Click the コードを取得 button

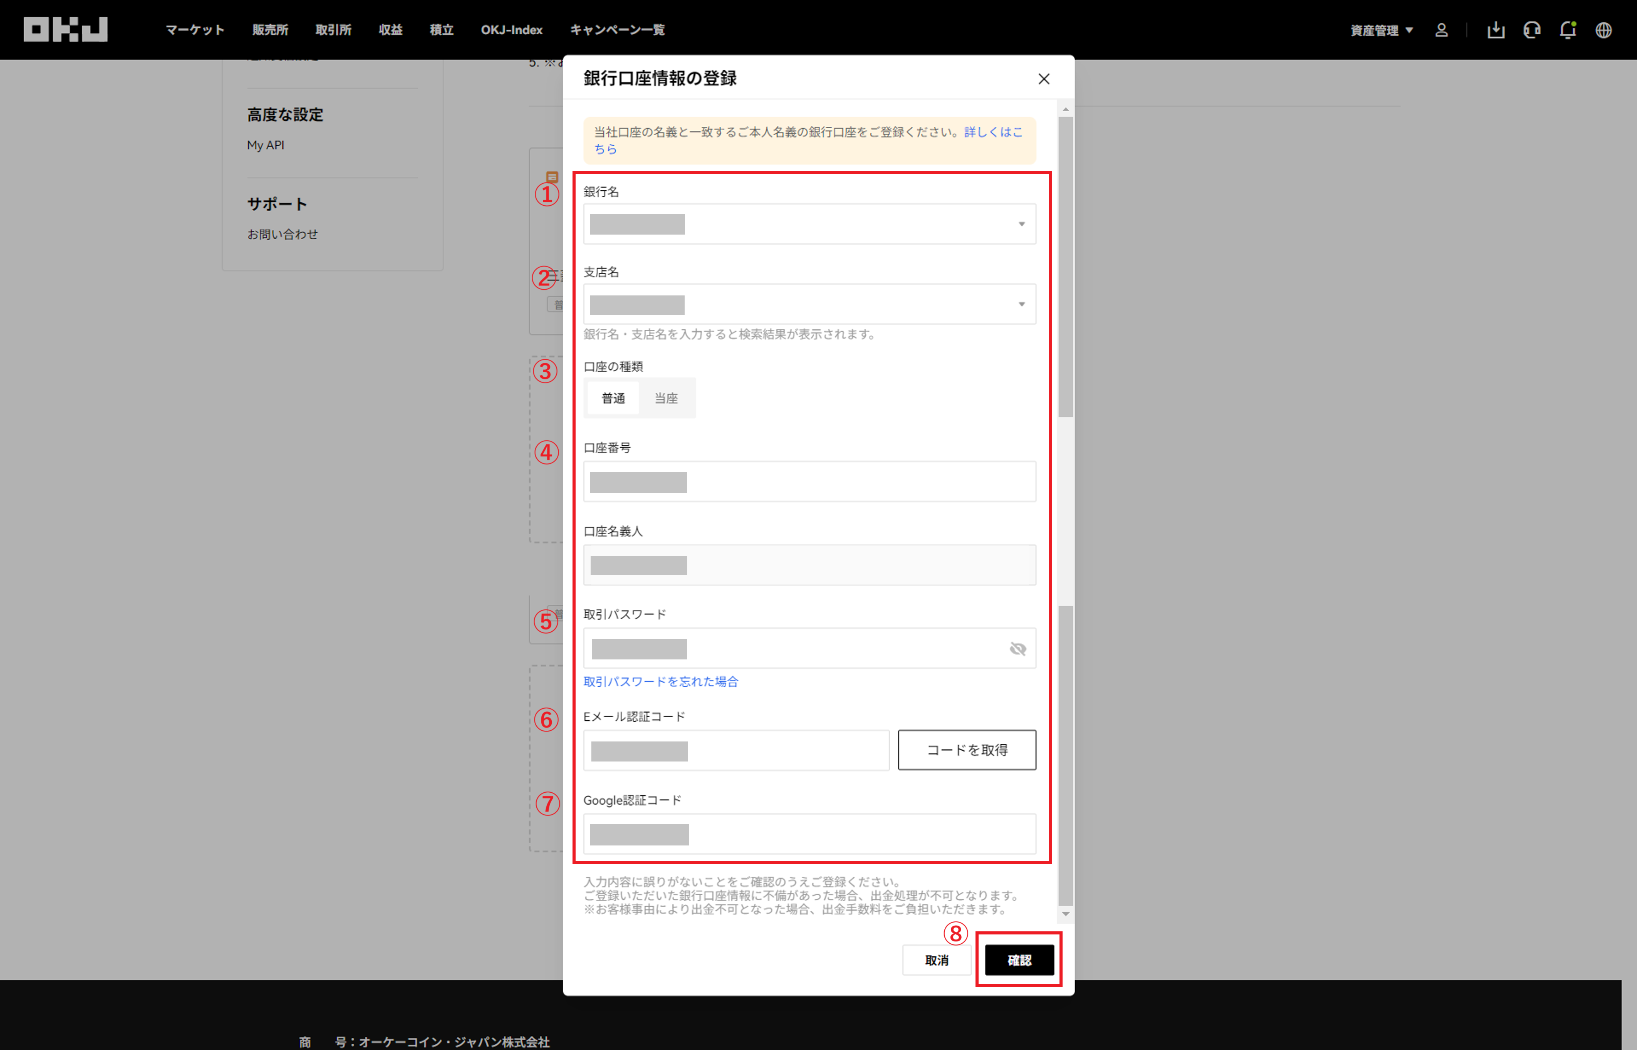click(x=967, y=750)
